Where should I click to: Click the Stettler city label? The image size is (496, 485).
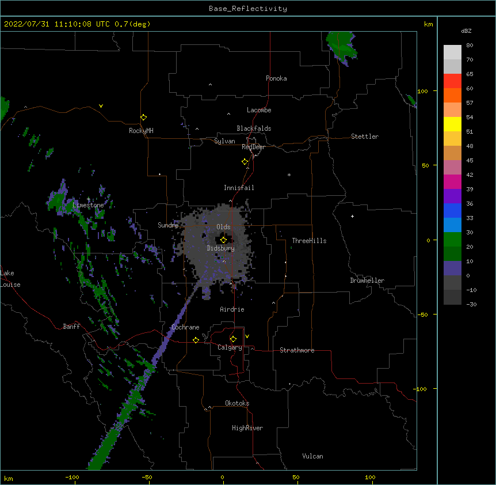click(x=365, y=137)
